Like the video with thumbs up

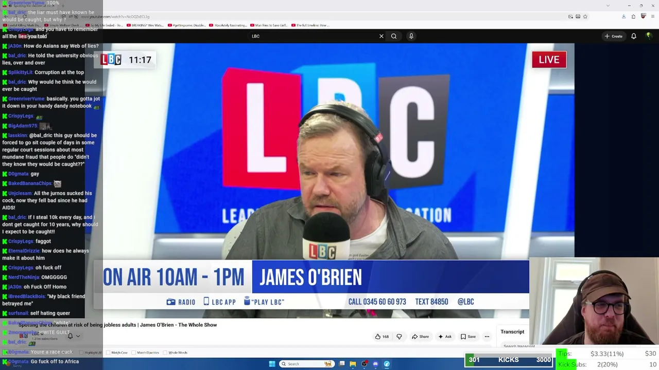382,337
